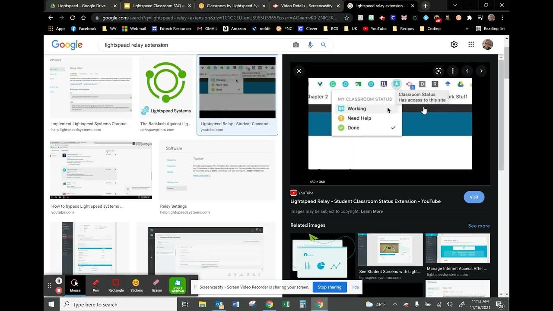Image resolution: width=553 pixels, height=311 pixels.
Task: Open the Chrome extensions puzzle icon
Action: click(x=469, y=18)
